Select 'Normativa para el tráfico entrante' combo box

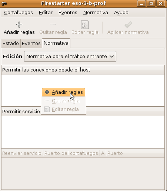pyautogui.click(x=70, y=57)
